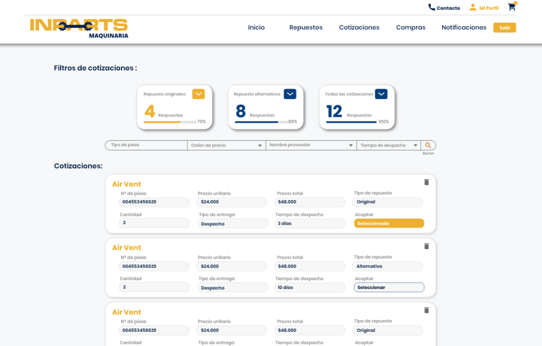Click the Mi Perfil user icon

pos(473,8)
